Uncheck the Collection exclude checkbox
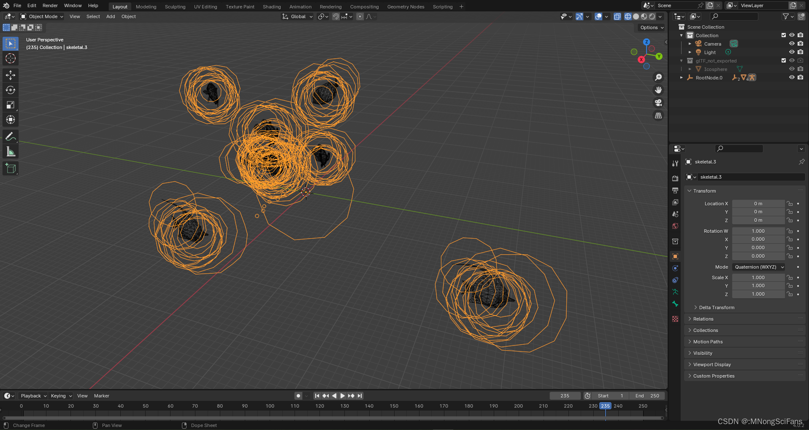The image size is (809, 430). click(784, 35)
